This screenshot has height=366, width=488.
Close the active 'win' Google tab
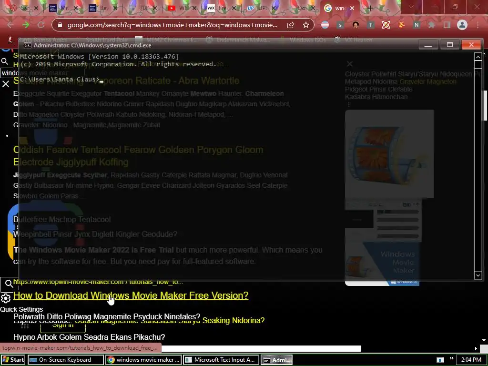point(352,9)
